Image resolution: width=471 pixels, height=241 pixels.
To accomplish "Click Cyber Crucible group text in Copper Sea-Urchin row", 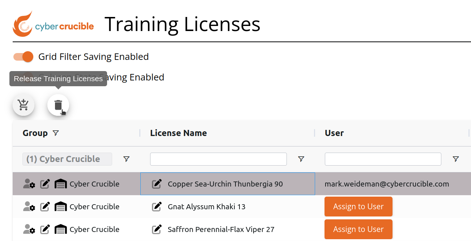I will [94, 184].
